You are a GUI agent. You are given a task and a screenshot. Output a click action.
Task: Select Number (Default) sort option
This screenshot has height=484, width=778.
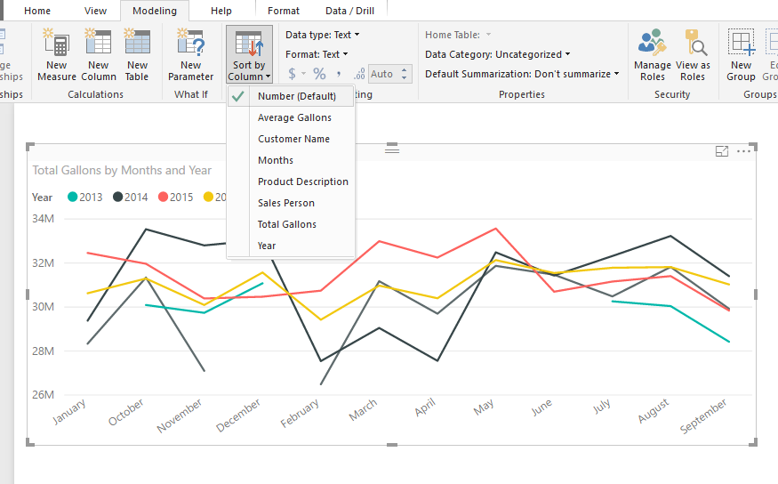(292, 96)
